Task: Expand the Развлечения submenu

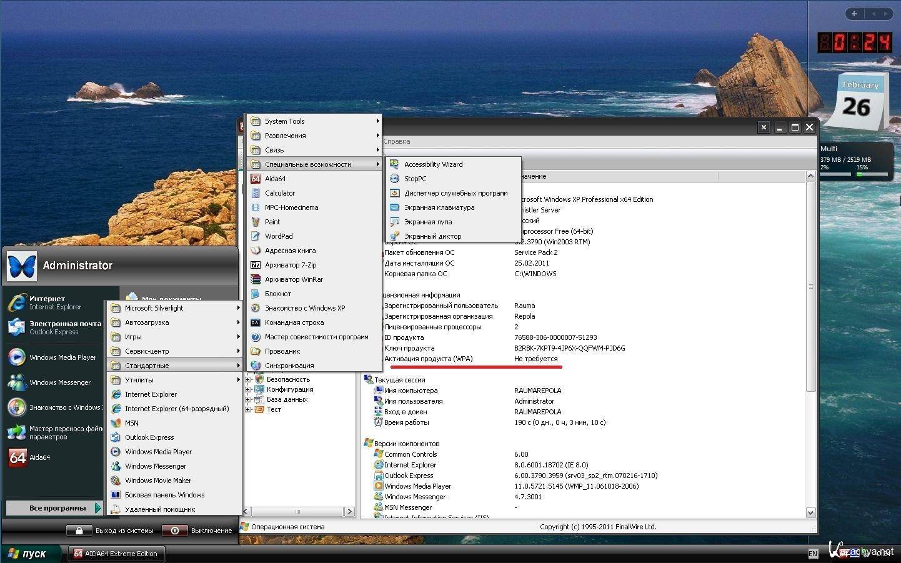Action: (x=314, y=136)
